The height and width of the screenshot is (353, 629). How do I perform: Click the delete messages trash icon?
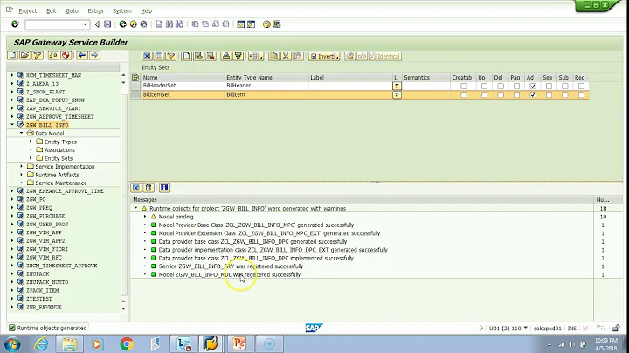[149, 188]
